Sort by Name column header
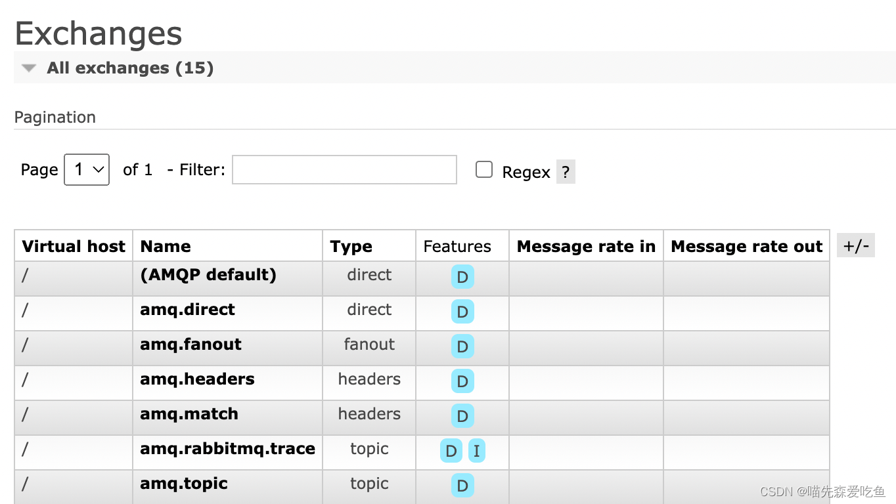896x504 pixels. 166,247
